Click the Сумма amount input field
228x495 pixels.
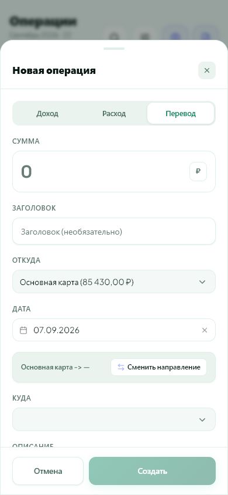click(114, 171)
